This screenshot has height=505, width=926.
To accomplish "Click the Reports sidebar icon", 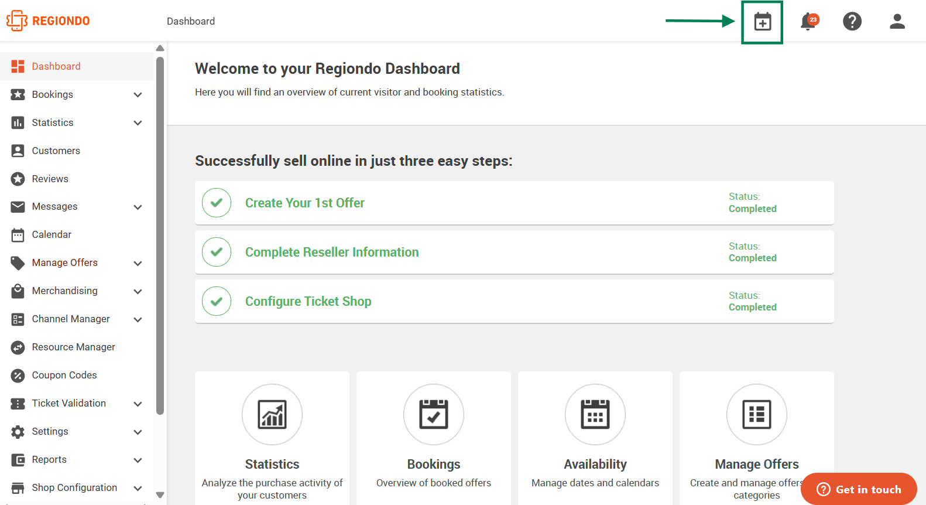I will tap(18, 460).
